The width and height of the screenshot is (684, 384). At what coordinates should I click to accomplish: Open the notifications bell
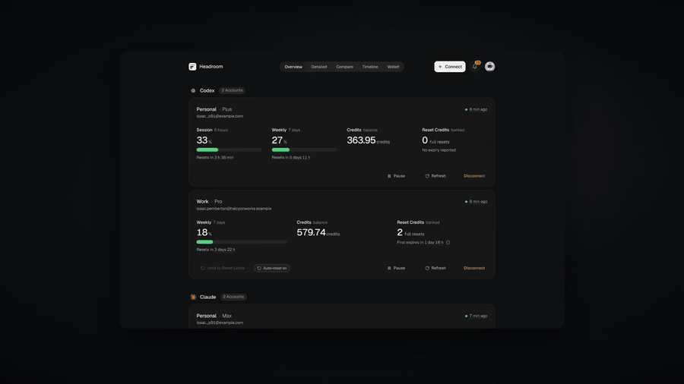475,66
